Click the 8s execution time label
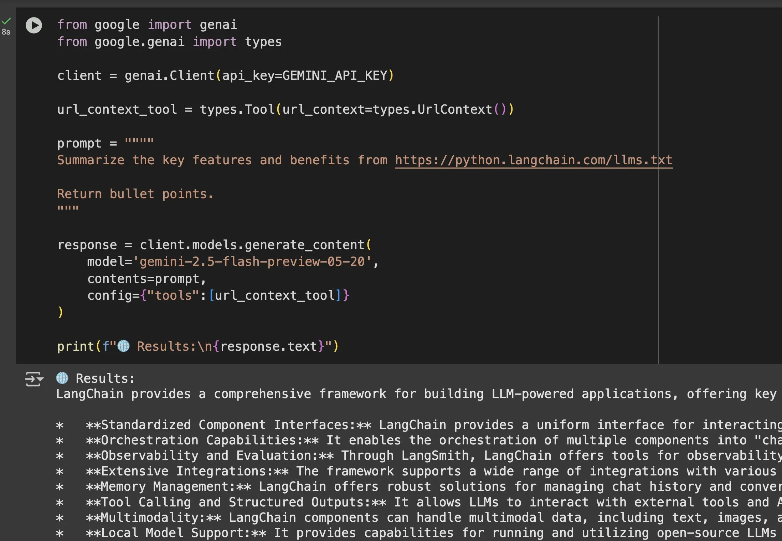This screenshot has height=541, width=782. (x=6, y=32)
